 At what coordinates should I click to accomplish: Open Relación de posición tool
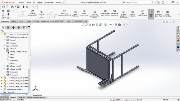[x=41, y=14]
